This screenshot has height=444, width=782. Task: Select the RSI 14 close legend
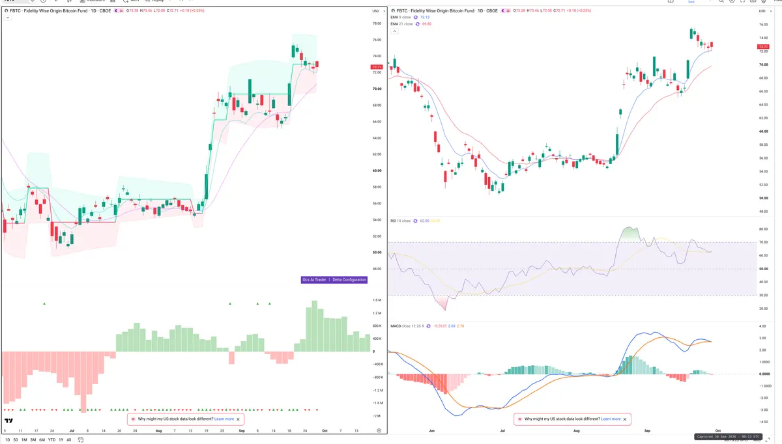[x=400, y=221]
